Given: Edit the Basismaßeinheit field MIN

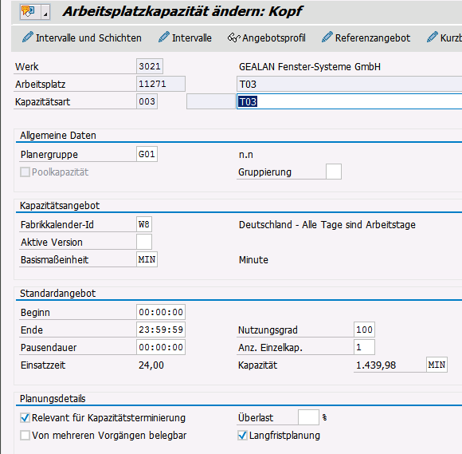Looking at the screenshot, I should (147, 259).
